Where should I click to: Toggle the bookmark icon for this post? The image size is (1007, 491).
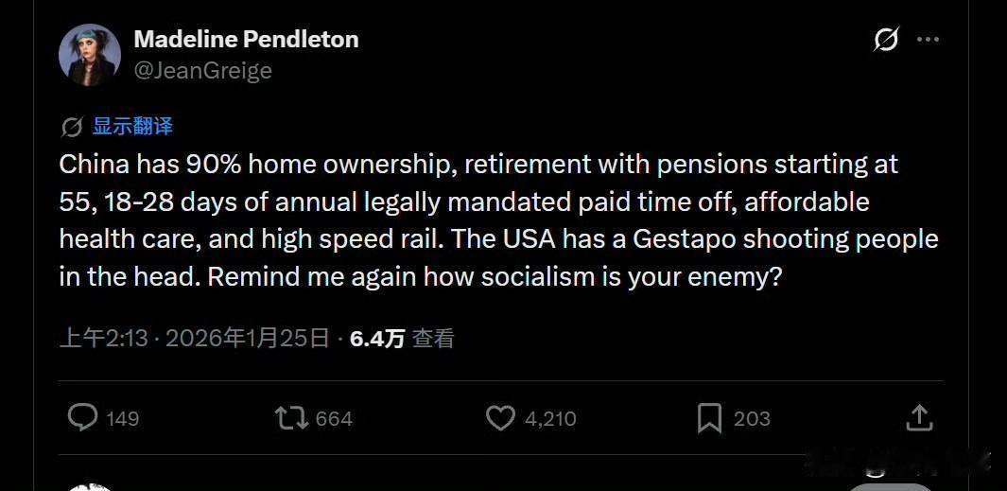(x=709, y=417)
